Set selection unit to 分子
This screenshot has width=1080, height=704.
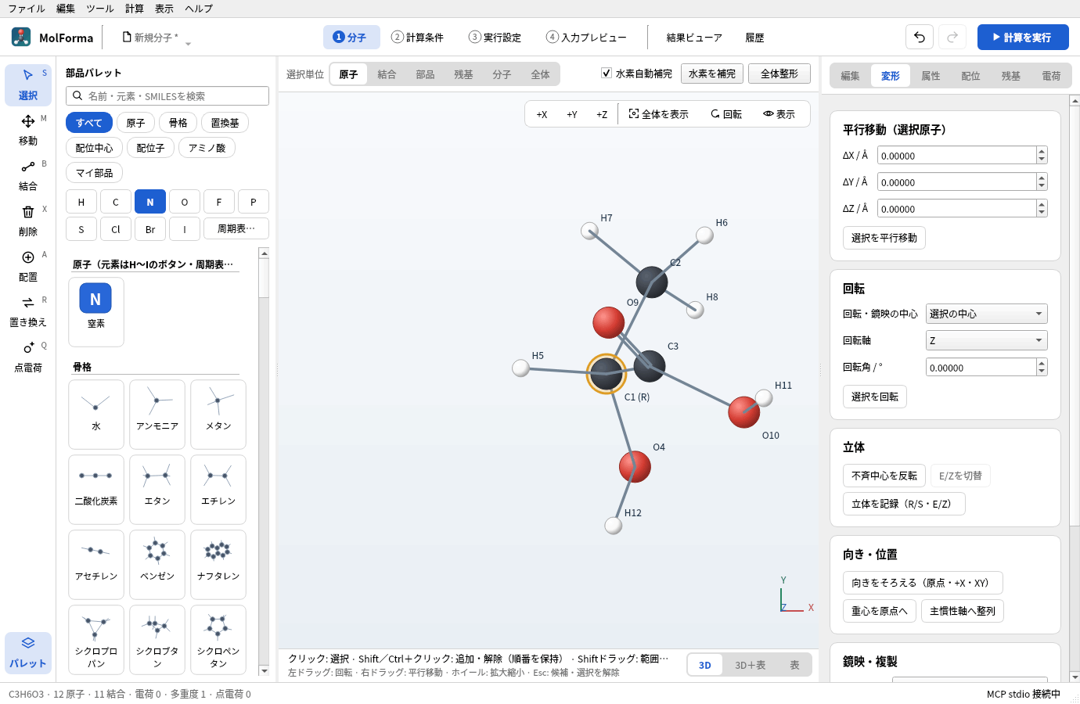tap(502, 74)
